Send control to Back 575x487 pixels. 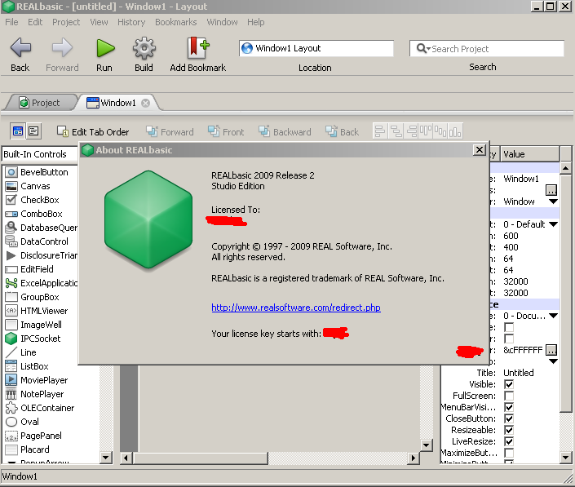pos(342,131)
